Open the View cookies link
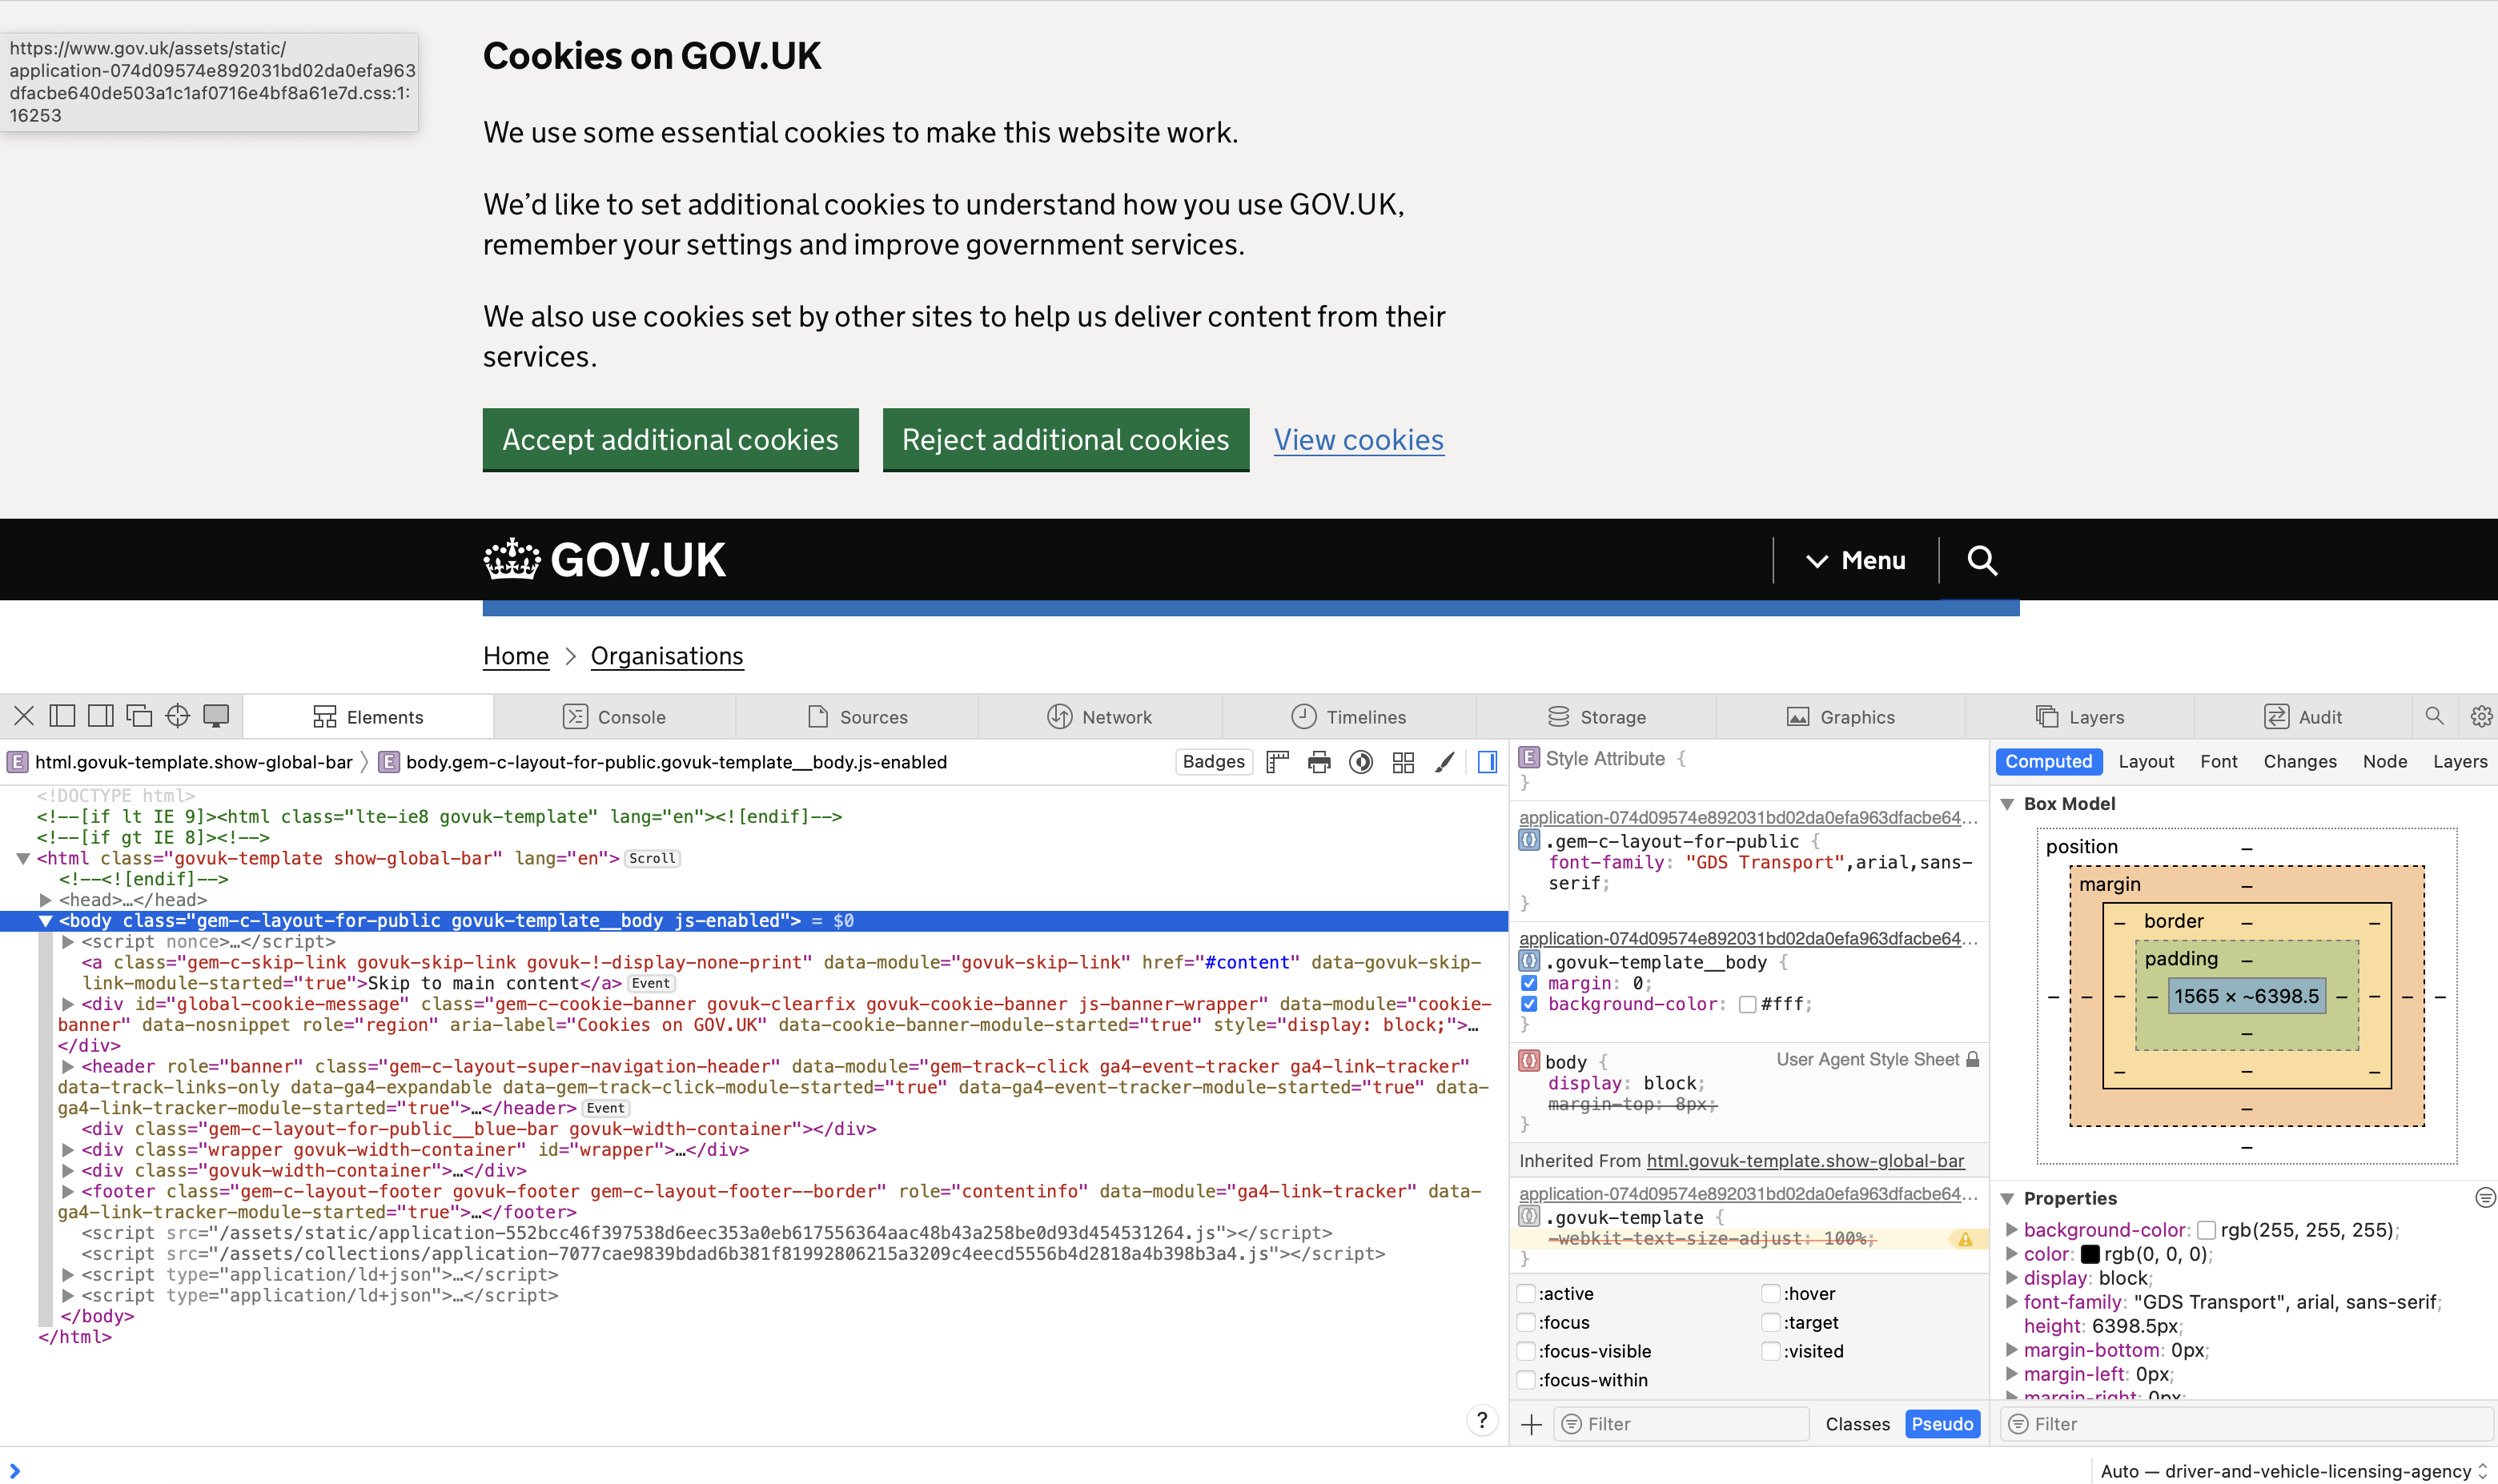 point(1358,440)
